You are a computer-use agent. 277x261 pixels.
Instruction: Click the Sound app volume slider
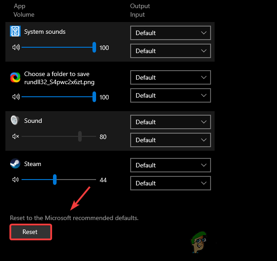pos(59,136)
